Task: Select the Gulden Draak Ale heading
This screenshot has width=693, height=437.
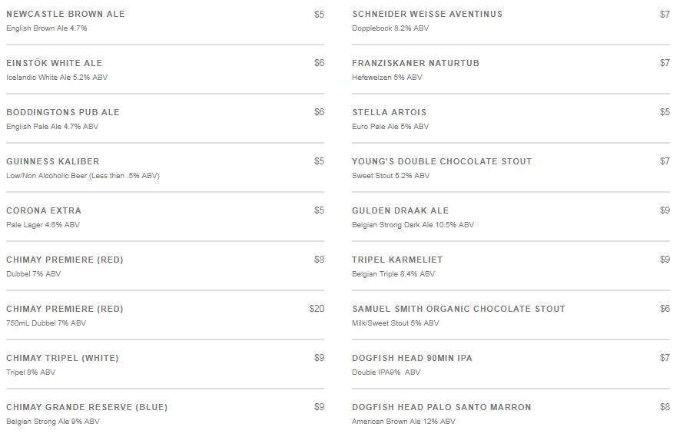Action: pyautogui.click(x=400, y=210)
